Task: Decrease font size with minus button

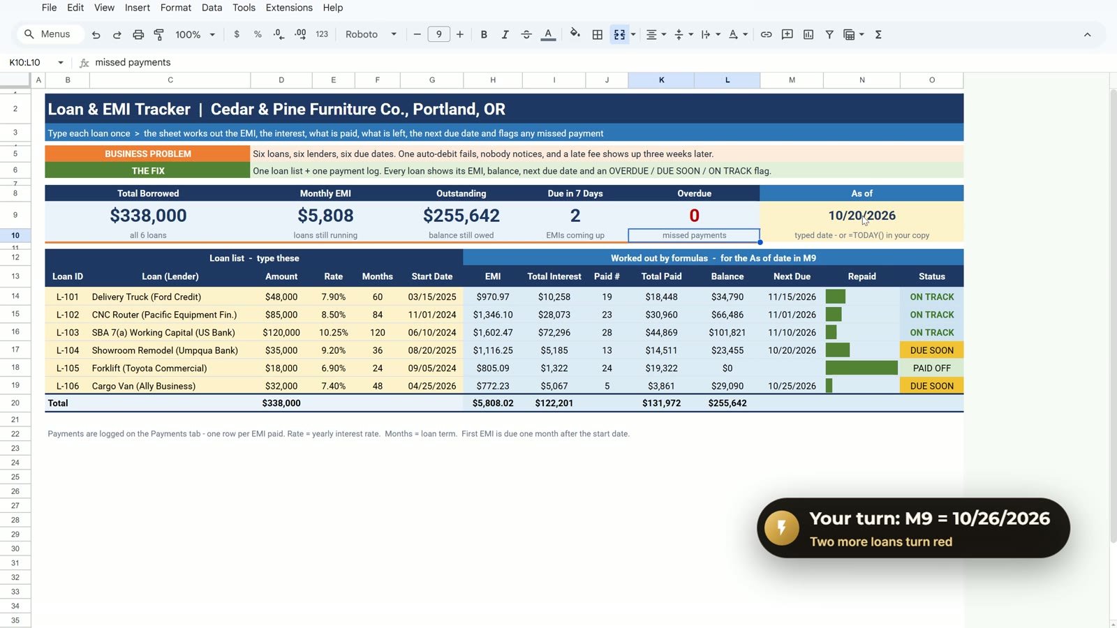Action: (417, 34)
